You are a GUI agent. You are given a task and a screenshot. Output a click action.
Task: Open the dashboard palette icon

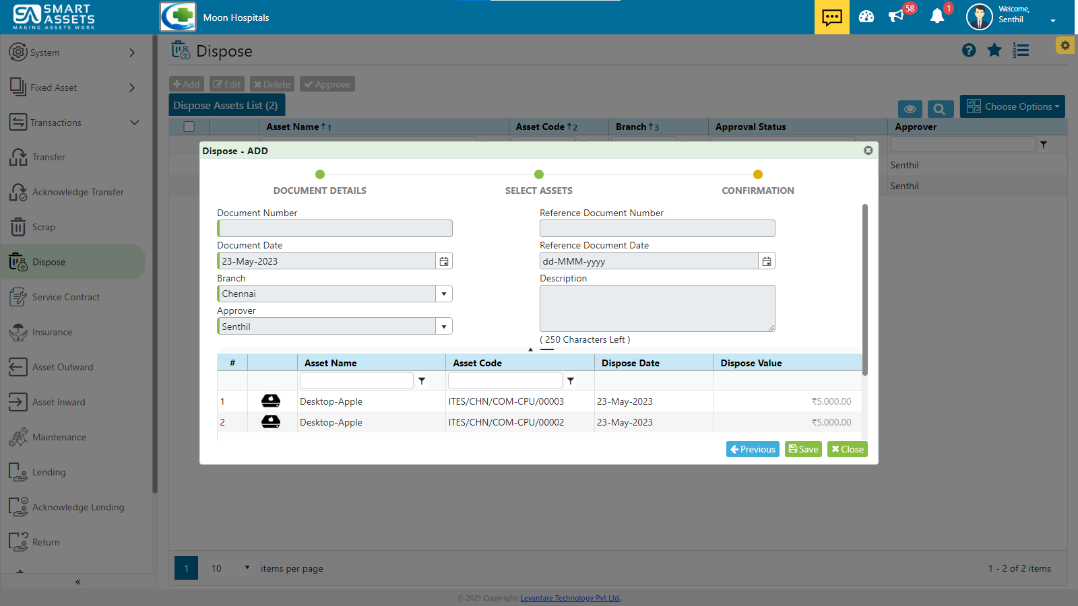pyautogui.click(x=866, y=17)
